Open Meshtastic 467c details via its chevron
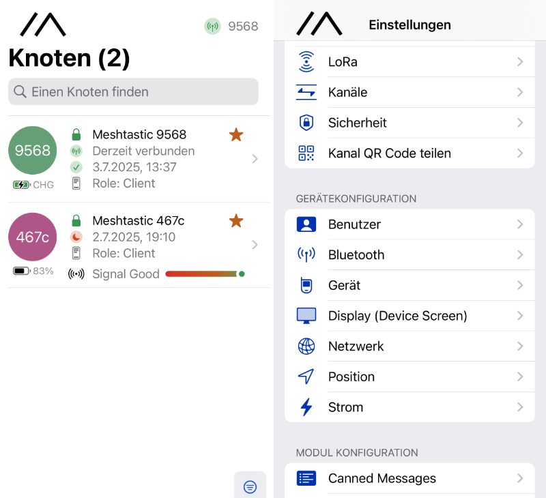This screenshot has height=498, width=546. [255, 245]
